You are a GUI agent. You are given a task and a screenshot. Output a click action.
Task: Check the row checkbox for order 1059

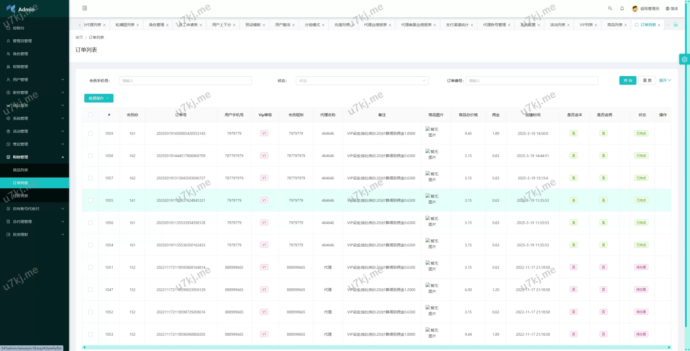click(x=91, y=133)
